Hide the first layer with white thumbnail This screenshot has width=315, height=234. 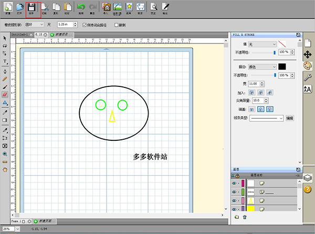click(x=234, y=183)
